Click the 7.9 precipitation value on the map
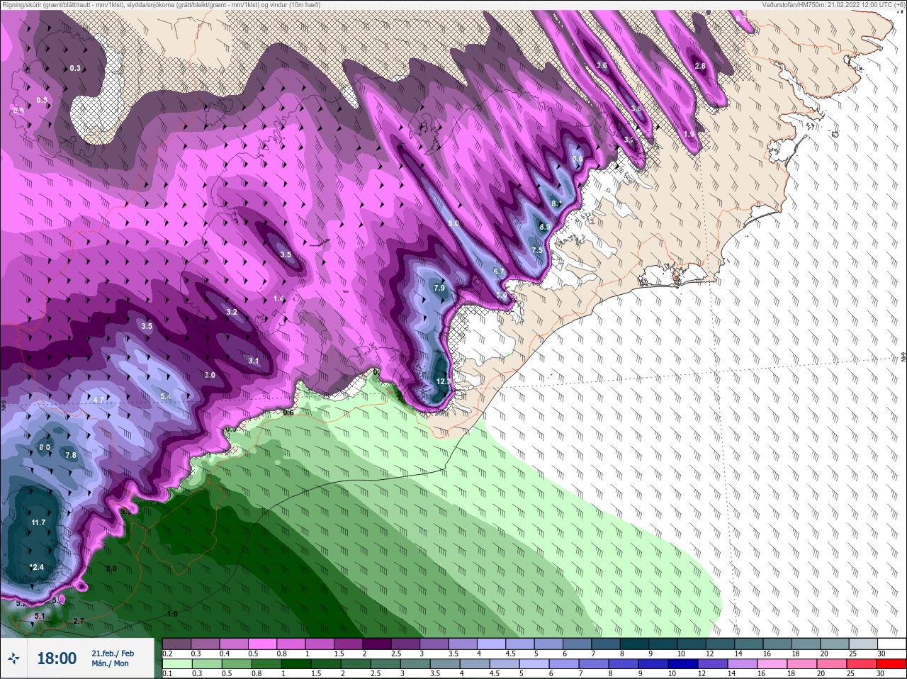 pyautogui.click(x=439, y=288)
